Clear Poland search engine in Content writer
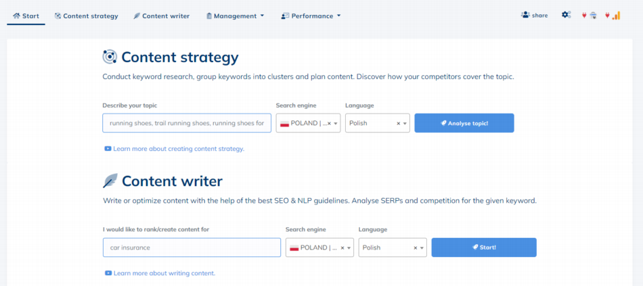The image size is (643, 286). tap(342, 248)
